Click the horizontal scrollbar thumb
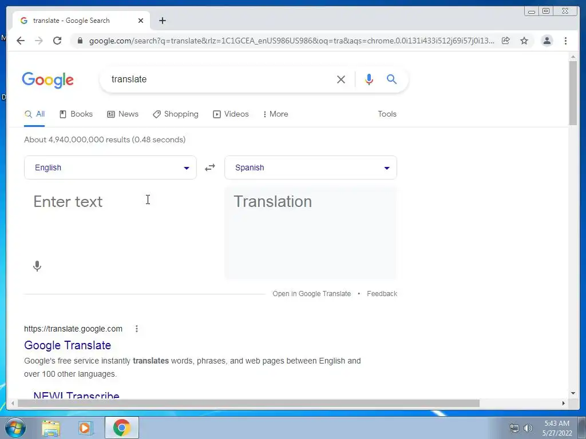586x439 pixels. click(248, 403)
